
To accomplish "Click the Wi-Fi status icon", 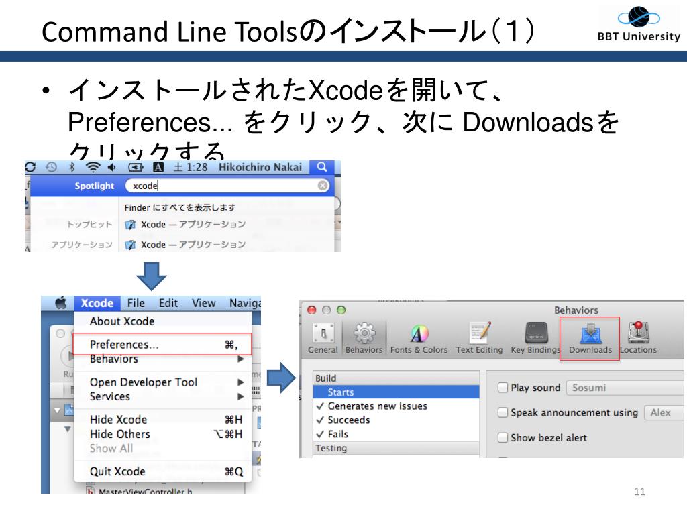I will [93, 167].
